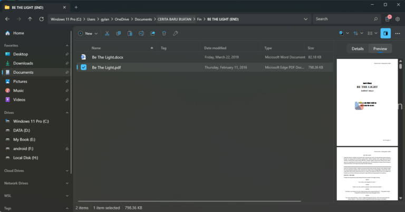Expand the Cloud Drives section

pyautogui.click(x=67, y=171)
